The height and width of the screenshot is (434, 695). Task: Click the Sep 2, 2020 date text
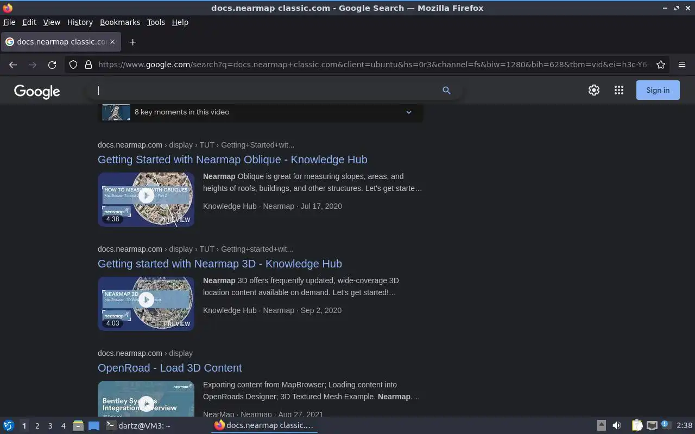321,310
